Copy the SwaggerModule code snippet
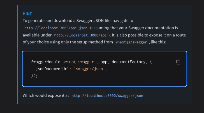This screenshot has height=113, width=204. click(x=178, y=62)
